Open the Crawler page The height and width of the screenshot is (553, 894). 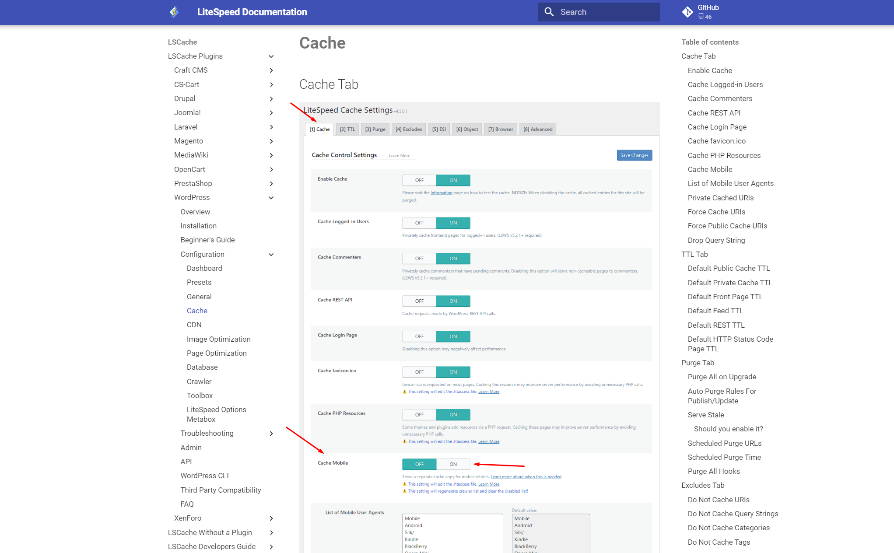click(x=199, y=381)
